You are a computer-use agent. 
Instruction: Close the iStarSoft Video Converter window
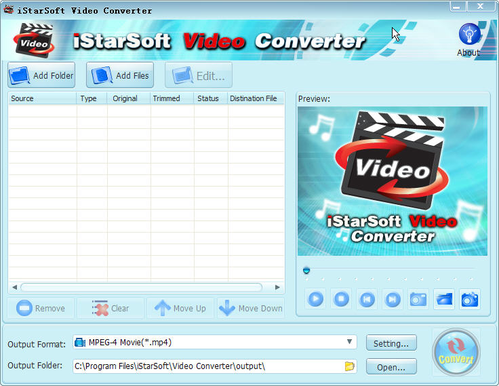tap(481, 6)
